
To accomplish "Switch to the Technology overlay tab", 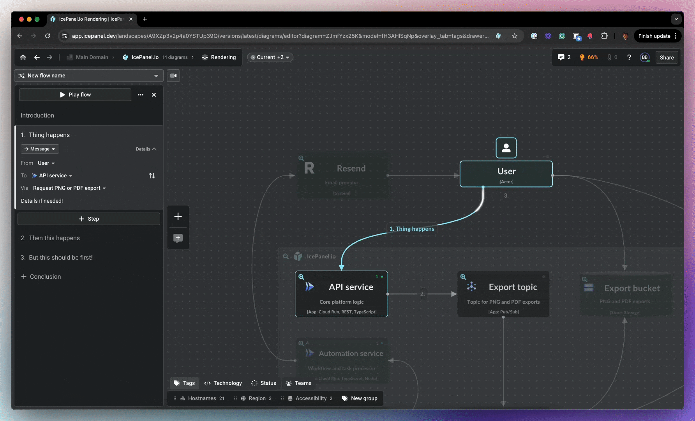I will (x=223, y=383).
